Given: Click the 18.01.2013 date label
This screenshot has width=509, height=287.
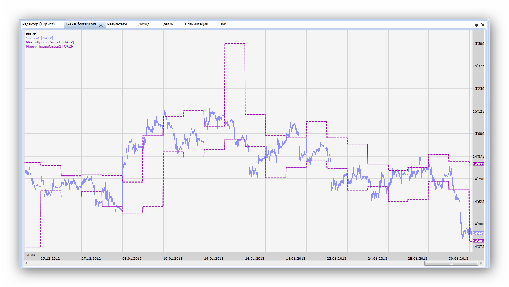Looking at the screenshot, I should pyautogui.click(x=296, y=258).
